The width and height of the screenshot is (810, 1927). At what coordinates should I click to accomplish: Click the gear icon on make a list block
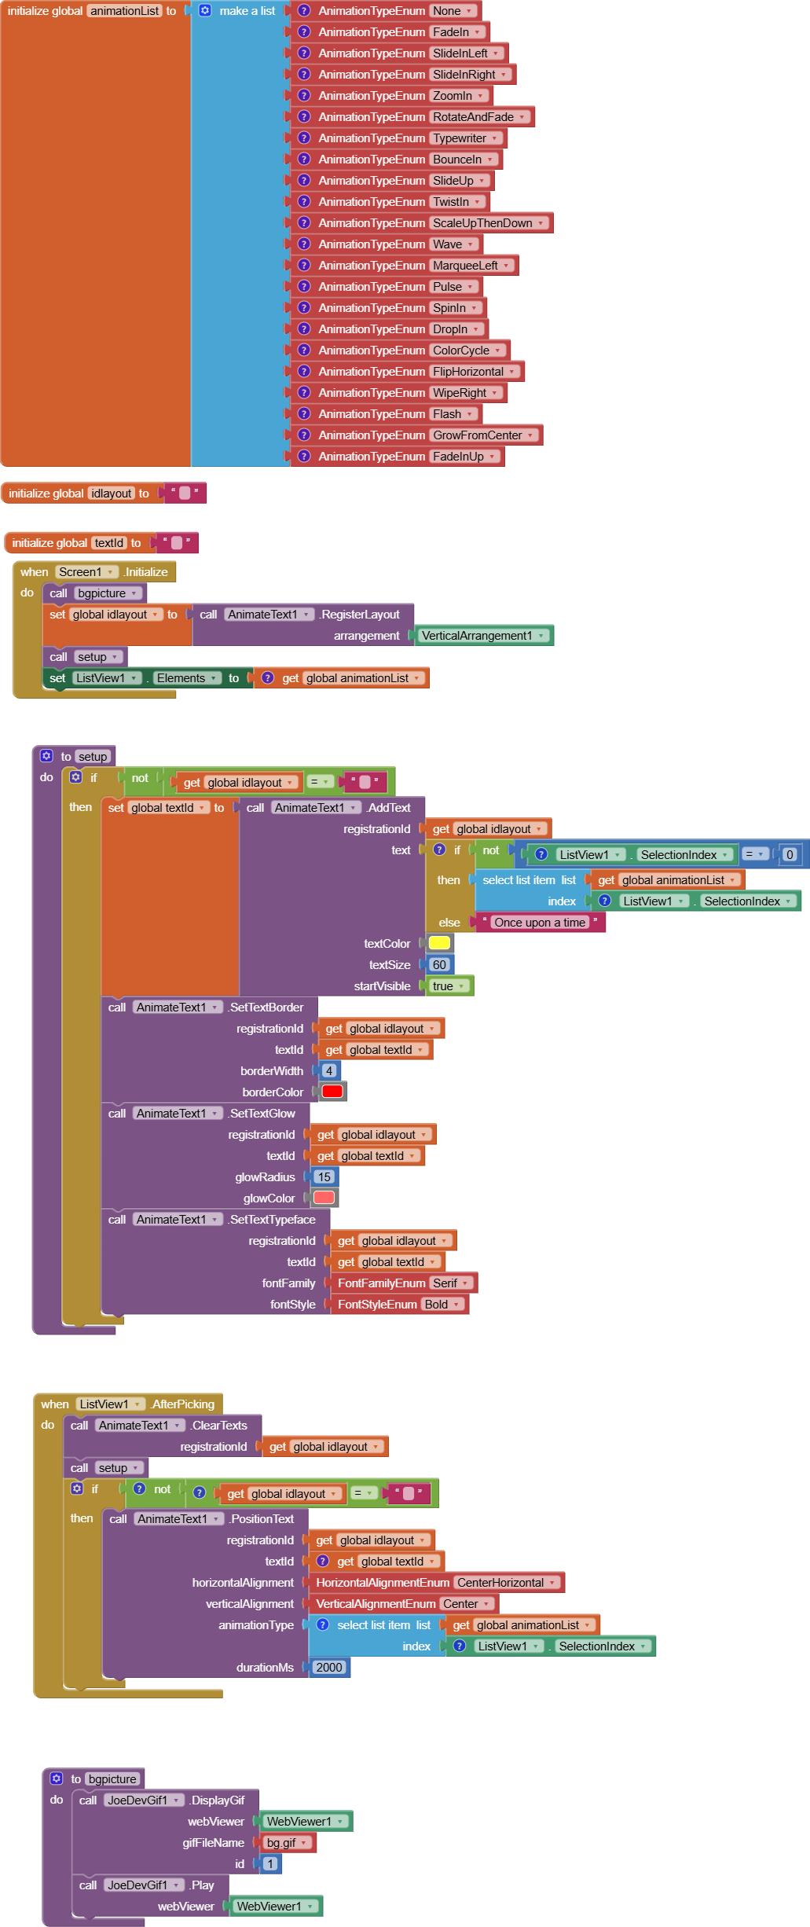point(204,11)
